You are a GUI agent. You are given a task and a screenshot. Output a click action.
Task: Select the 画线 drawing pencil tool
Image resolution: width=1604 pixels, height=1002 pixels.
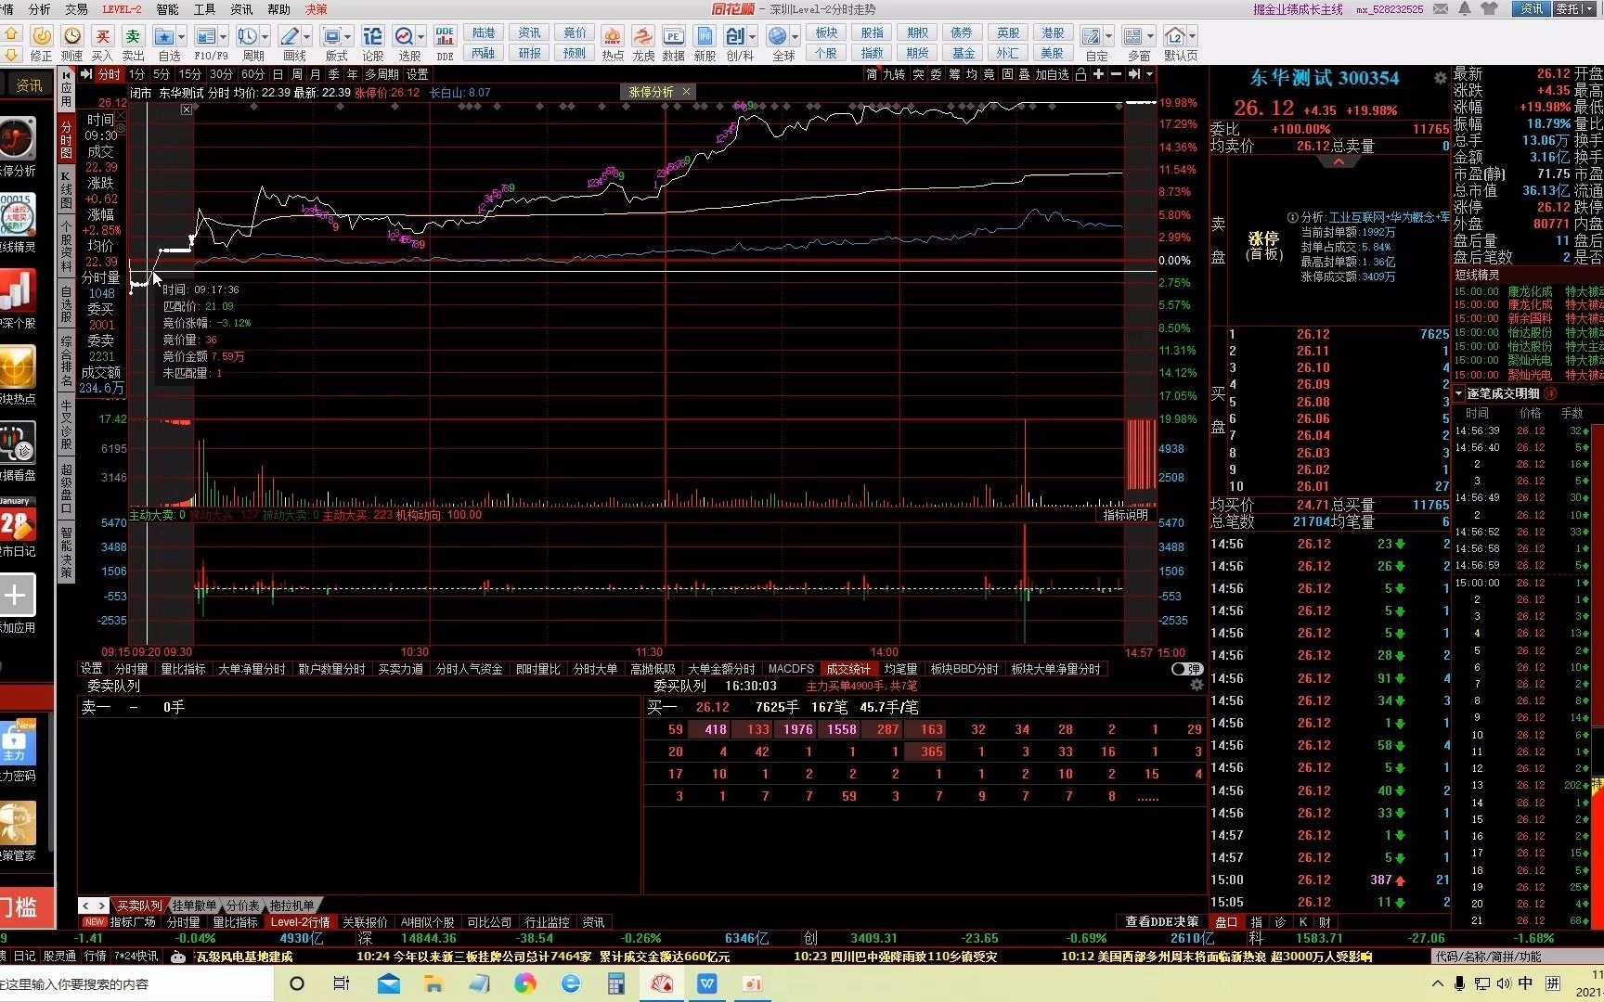pos(290,37)
